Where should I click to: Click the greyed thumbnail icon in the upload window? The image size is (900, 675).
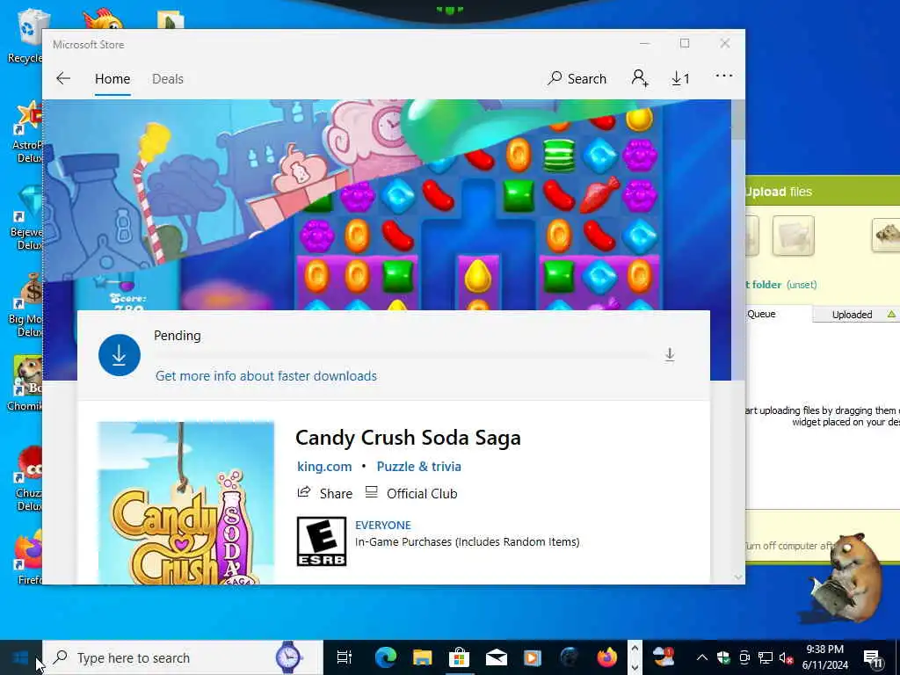(x=794, y=236)
